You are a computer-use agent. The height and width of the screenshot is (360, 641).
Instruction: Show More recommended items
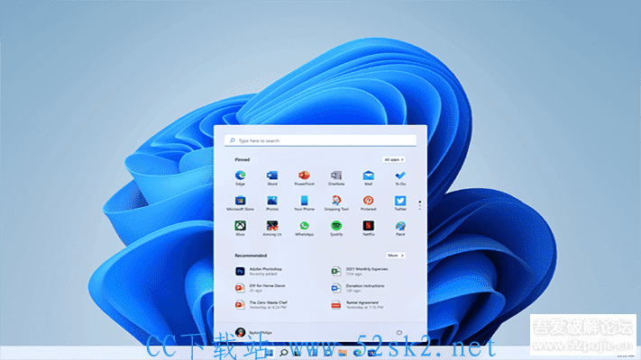tap(395, 255)
